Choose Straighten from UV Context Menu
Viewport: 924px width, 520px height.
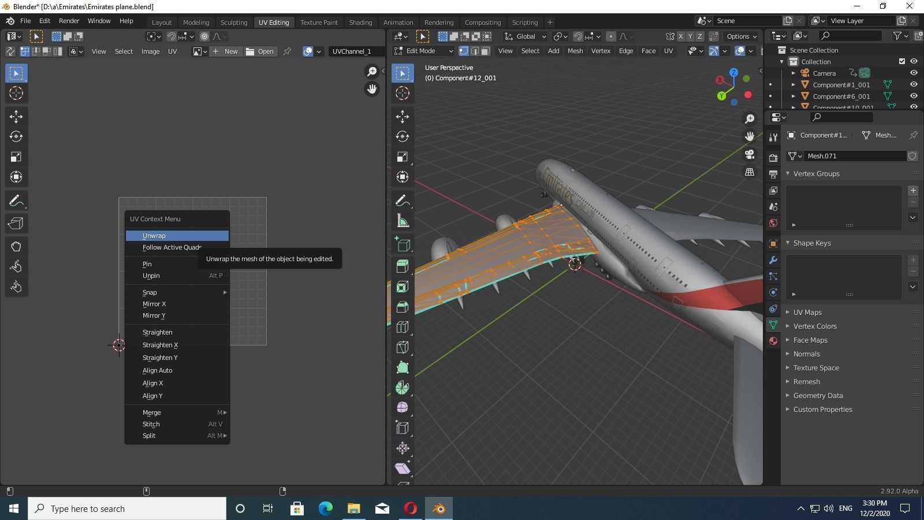(x=177, y=332)
